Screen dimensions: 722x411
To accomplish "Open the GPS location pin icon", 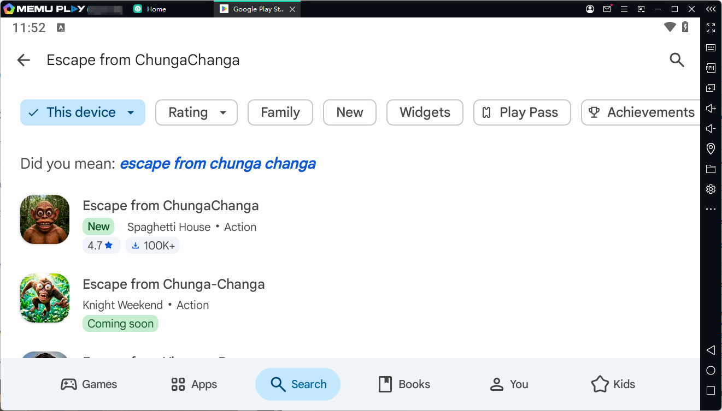I will click(x=711, y=148).
